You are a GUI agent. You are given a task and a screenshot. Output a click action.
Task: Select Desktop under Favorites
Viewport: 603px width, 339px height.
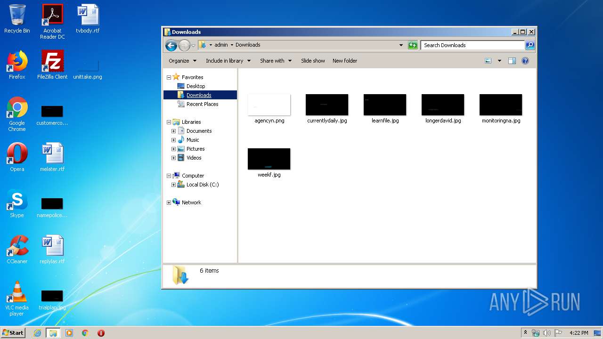(196, 86)
